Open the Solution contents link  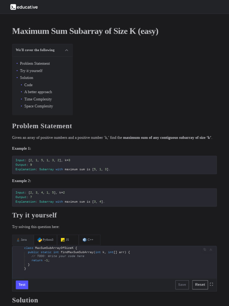click(x=27, y=78)
